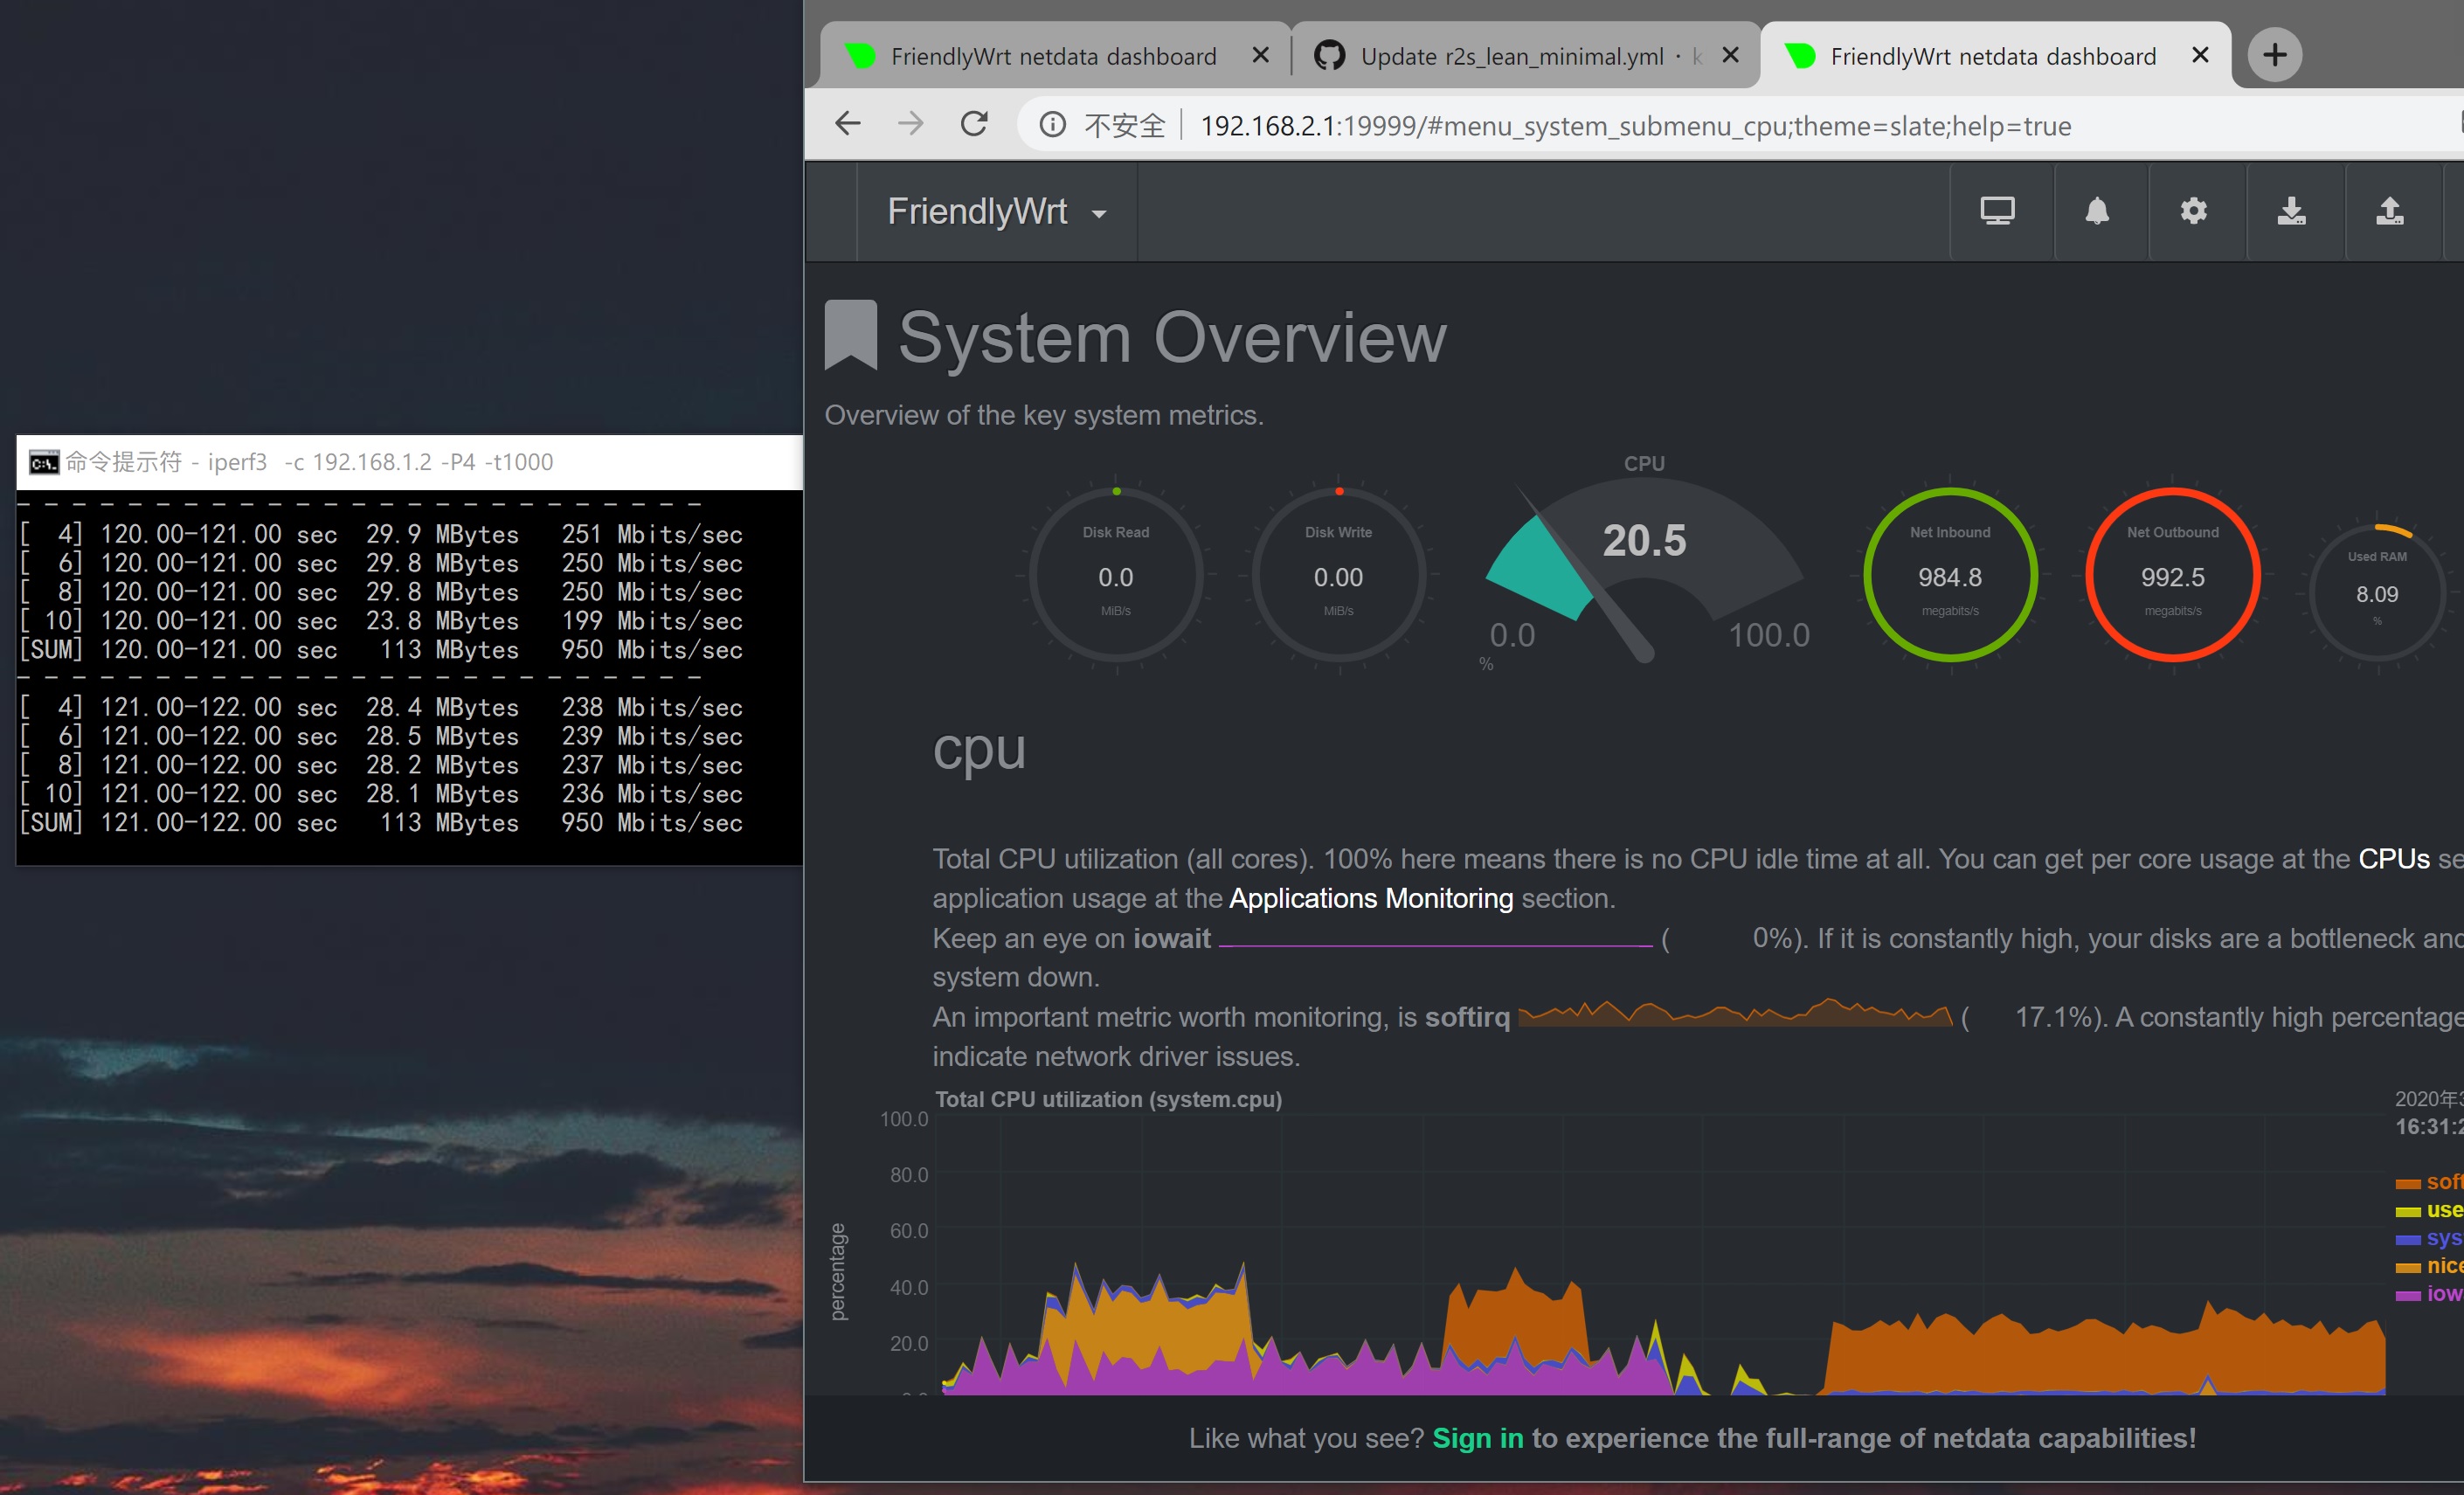This screenshot has width=2464, height=1495.
Task: Open netdata settings gear icon
Action: [2193, 211]
